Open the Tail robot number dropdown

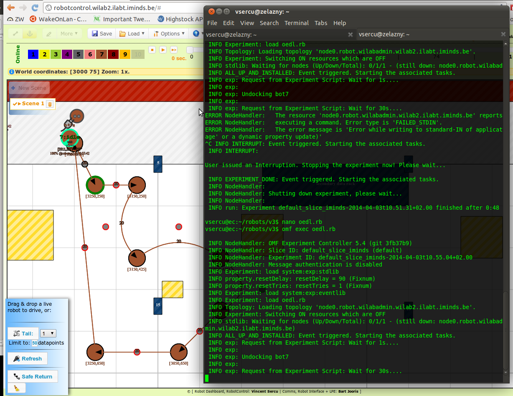pos(48,333)
